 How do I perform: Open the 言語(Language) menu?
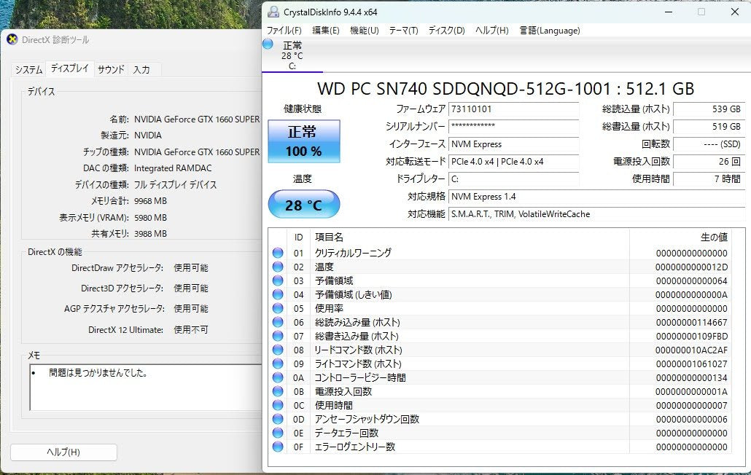tap(550, 31)
